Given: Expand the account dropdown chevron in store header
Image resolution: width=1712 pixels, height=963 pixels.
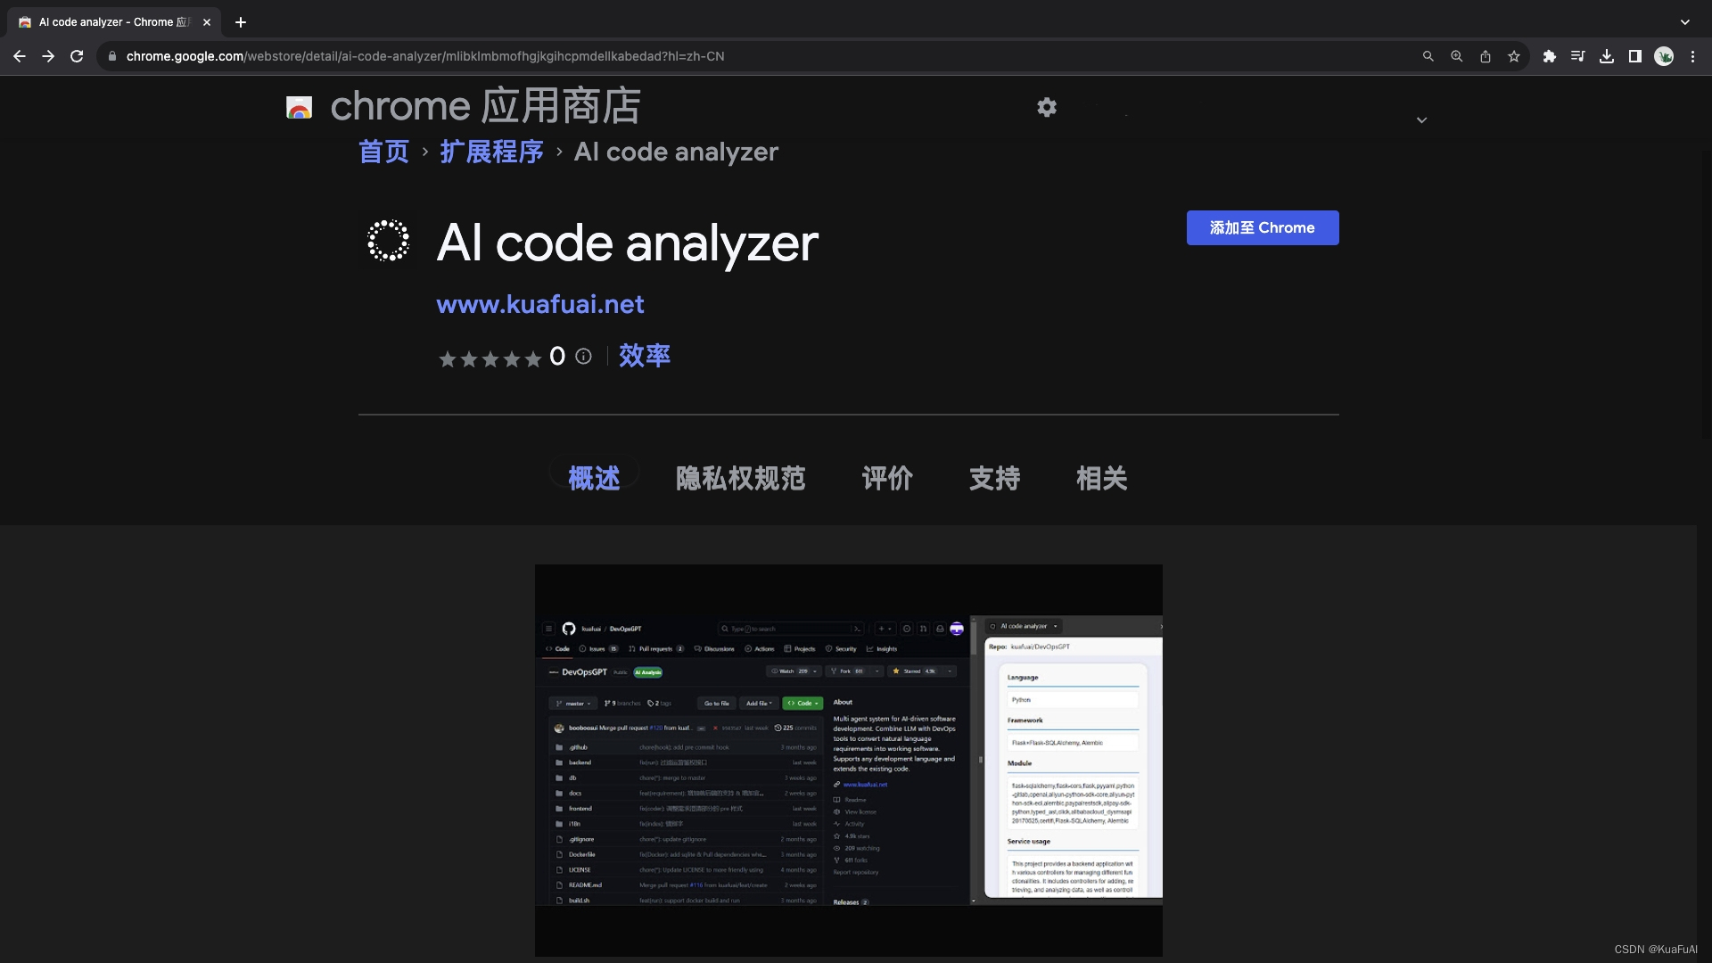Looking at the screenshot, I should pyautogui.click(x=1421, y=120).
